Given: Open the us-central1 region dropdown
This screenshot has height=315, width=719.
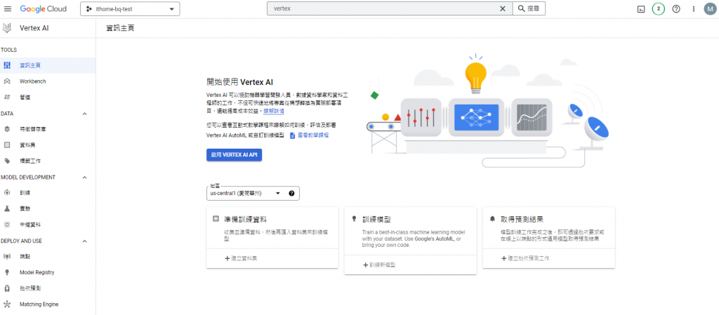Looking at the screenshot, I should click(245, 193).
